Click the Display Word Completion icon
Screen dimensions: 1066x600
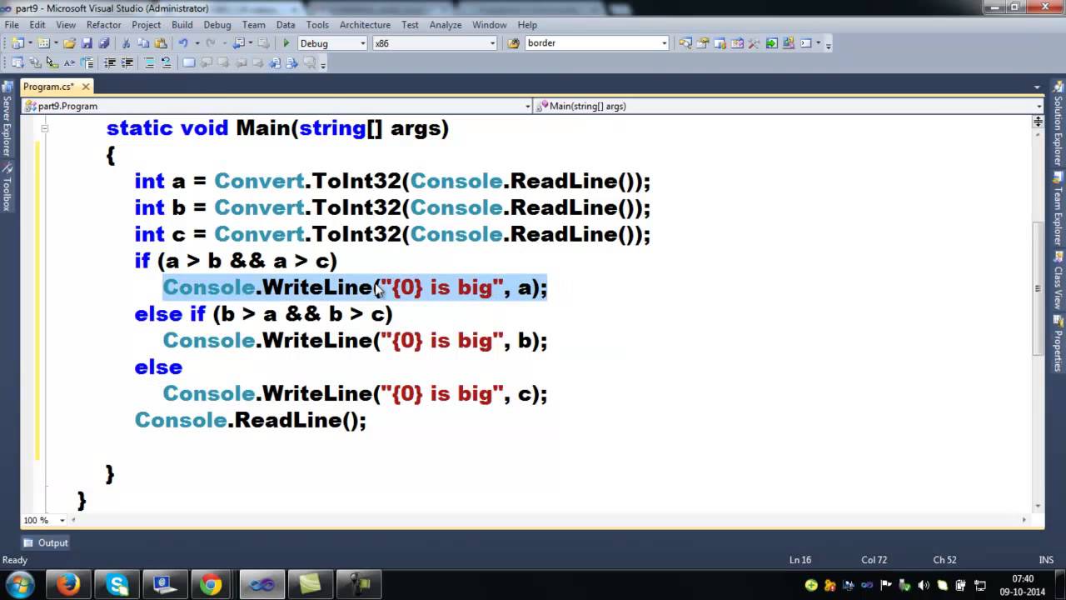(x=69, y=62)
